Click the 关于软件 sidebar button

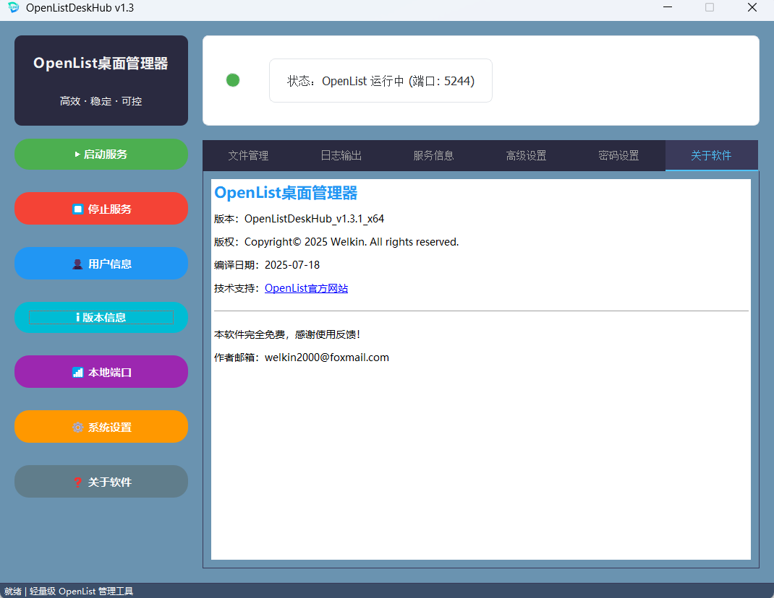click(101, 481)
